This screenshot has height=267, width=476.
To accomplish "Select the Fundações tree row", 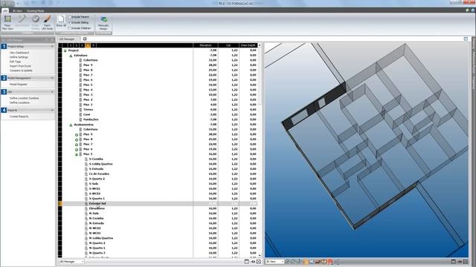I will point(160,119).
